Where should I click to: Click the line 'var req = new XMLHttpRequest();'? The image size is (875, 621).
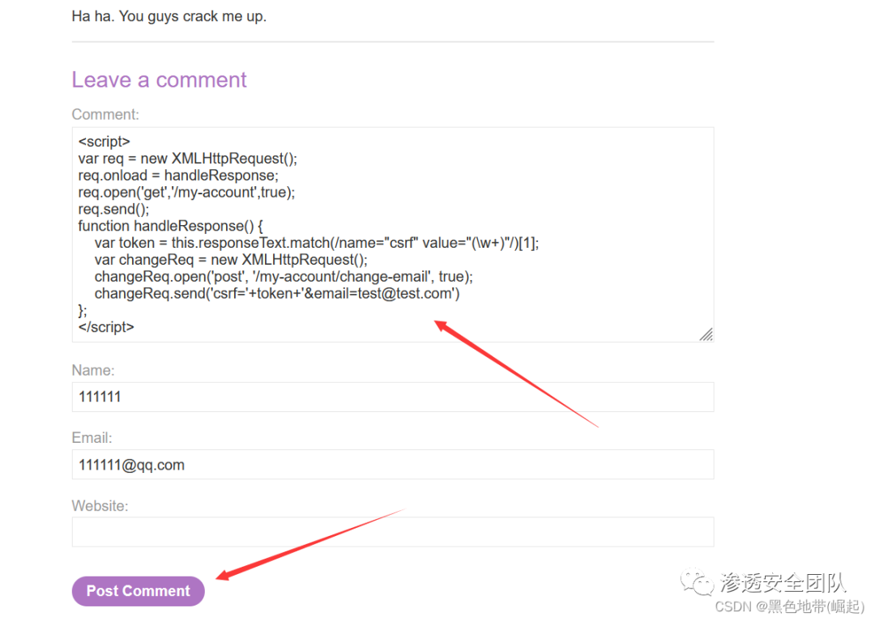(x=187, y=159)
